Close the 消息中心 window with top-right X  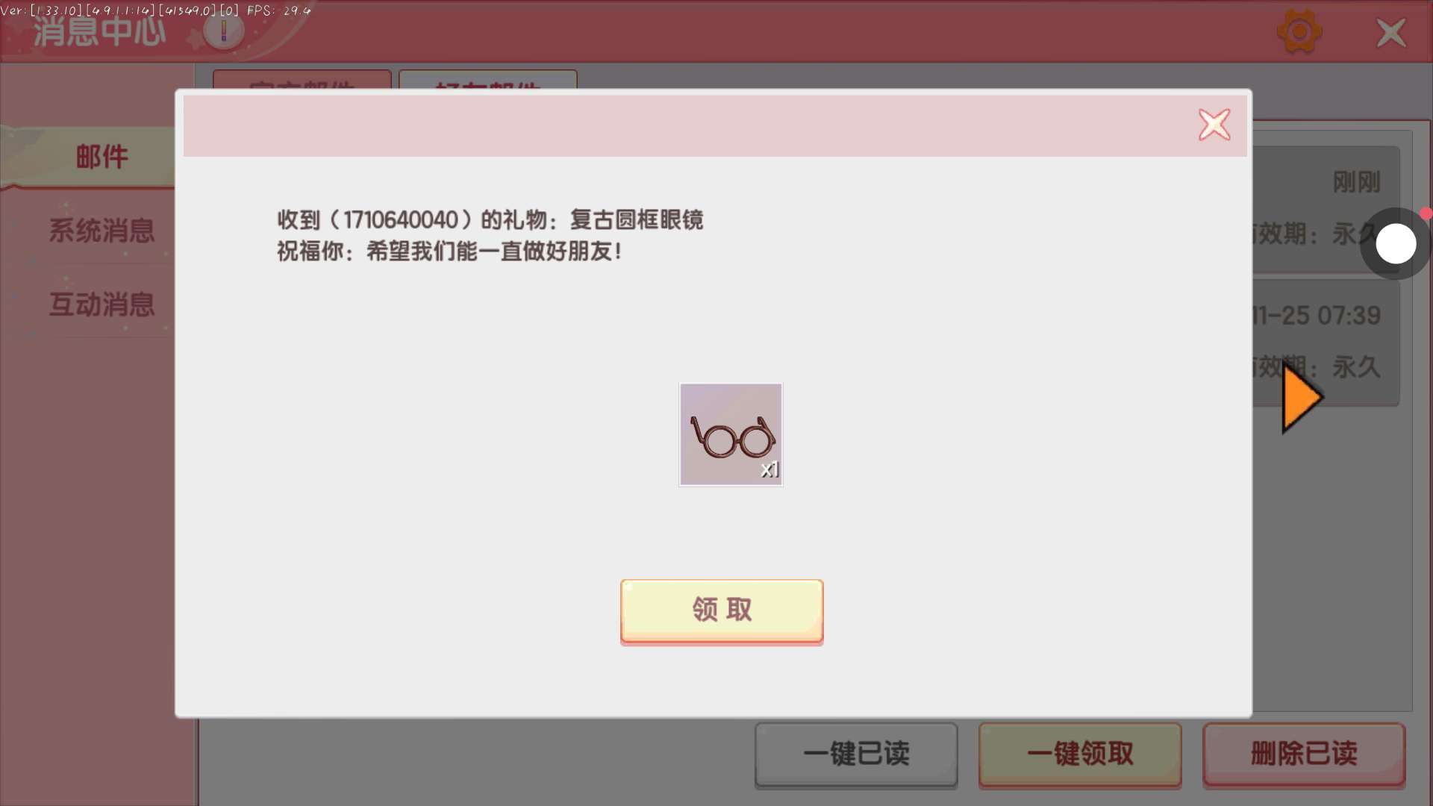tap(1390, 33)
